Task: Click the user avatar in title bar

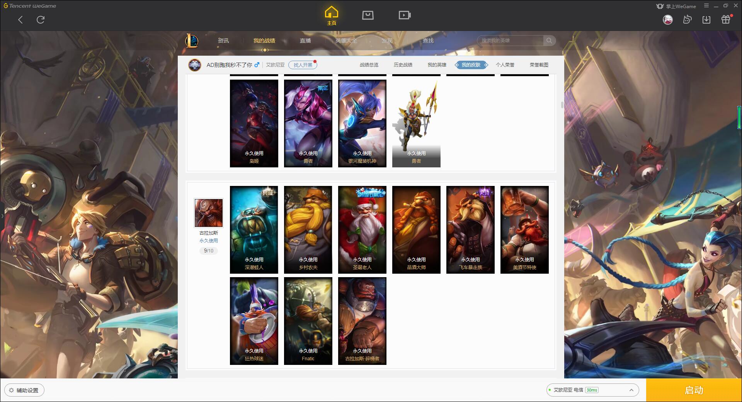Action: [668, 20]
